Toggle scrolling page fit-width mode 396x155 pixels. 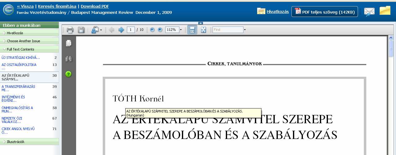point(192,30)
